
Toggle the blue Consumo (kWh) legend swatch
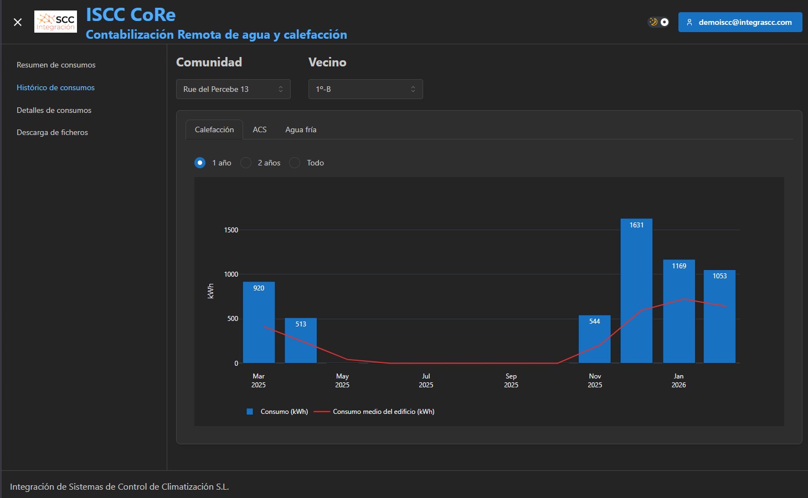coord(250,412)
